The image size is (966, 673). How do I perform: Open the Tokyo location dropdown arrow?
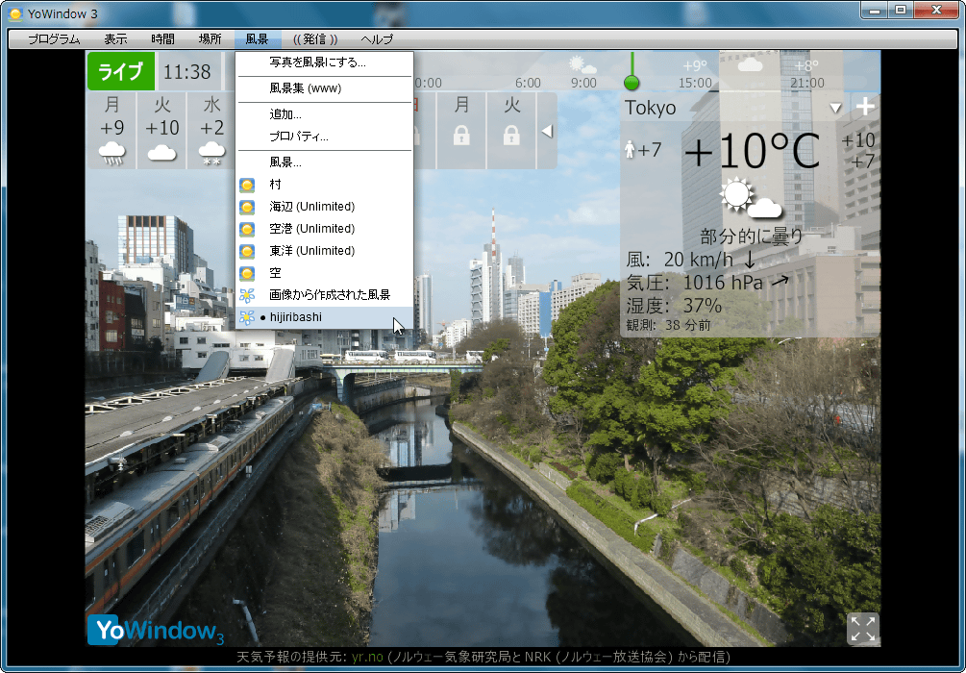[835, 108]
